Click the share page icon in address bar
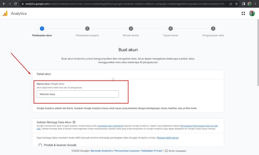The height and width of the screenshot is (155, 259). point(231,4)
